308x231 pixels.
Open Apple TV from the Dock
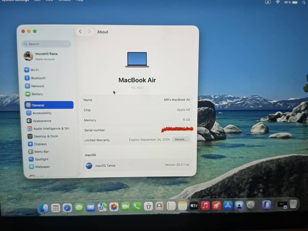[194, 206]
